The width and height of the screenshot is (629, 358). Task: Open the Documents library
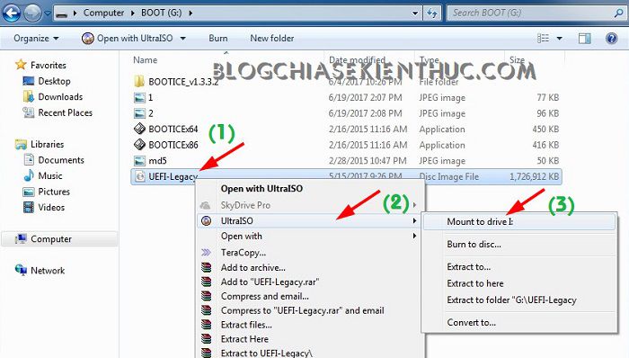(x=61, y=160)
